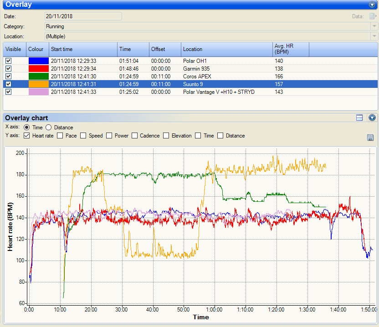Uncheck visibility for Polar OH1 row

(x=8, y=61)
